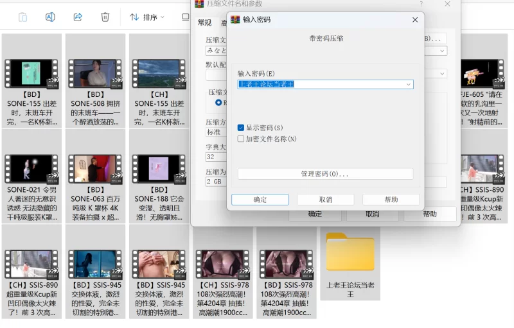Image resolution: width=514 pixels, height=328 pixels.
Task: Click the greyed-out Paste icon in Explorer toolbar
Action: coord(22,17)
